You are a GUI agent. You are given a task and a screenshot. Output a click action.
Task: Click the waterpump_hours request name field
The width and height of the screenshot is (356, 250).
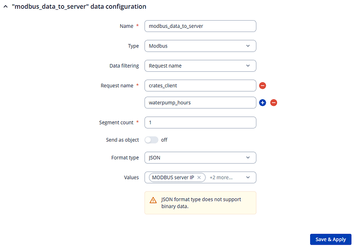[x=200, y=102]
